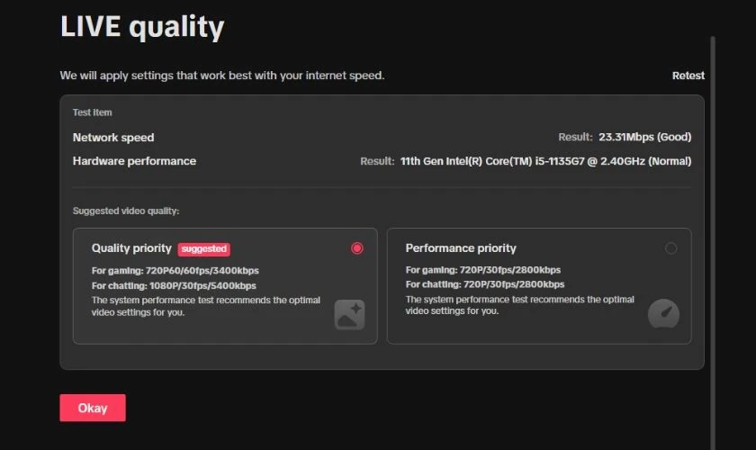
Task: Click the Hardware performance row label
Action: pos(134,161)
